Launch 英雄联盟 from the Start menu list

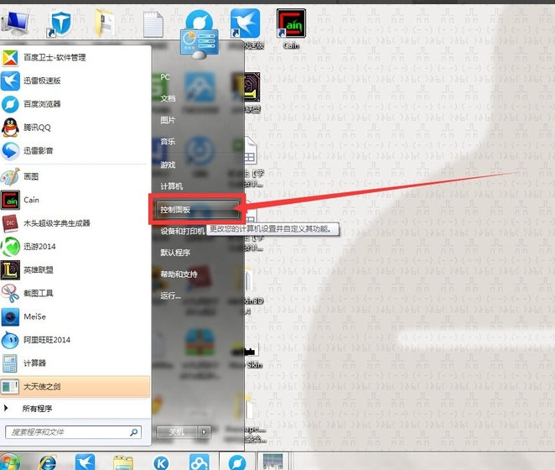(x=39, y=269)
